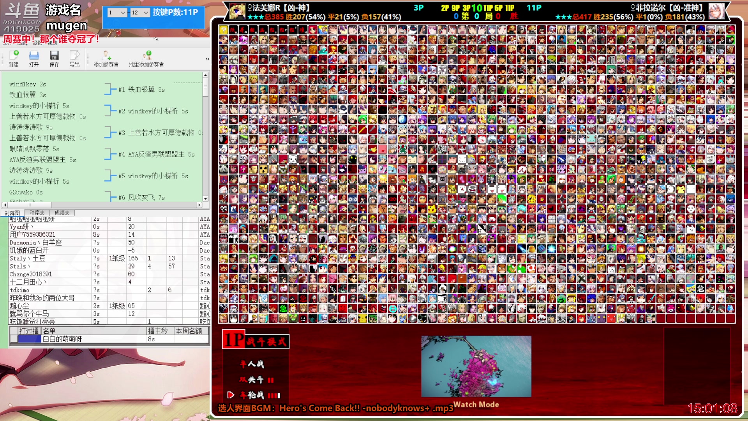748x421 pixels.
Task: Choose 双共斗 in the 1P mode menu
Action: tap(256, 380)
